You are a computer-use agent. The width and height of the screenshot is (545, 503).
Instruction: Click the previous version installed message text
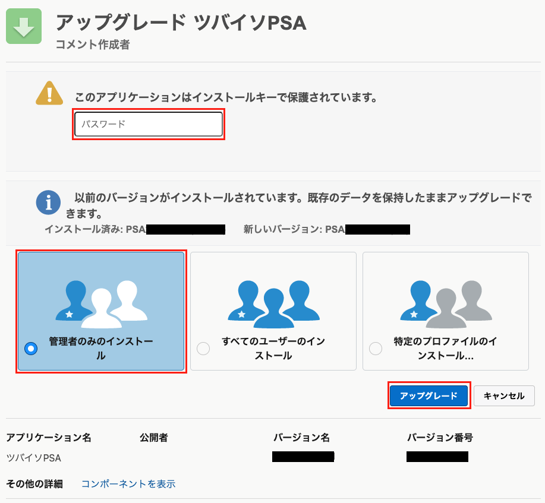[298, 205]
